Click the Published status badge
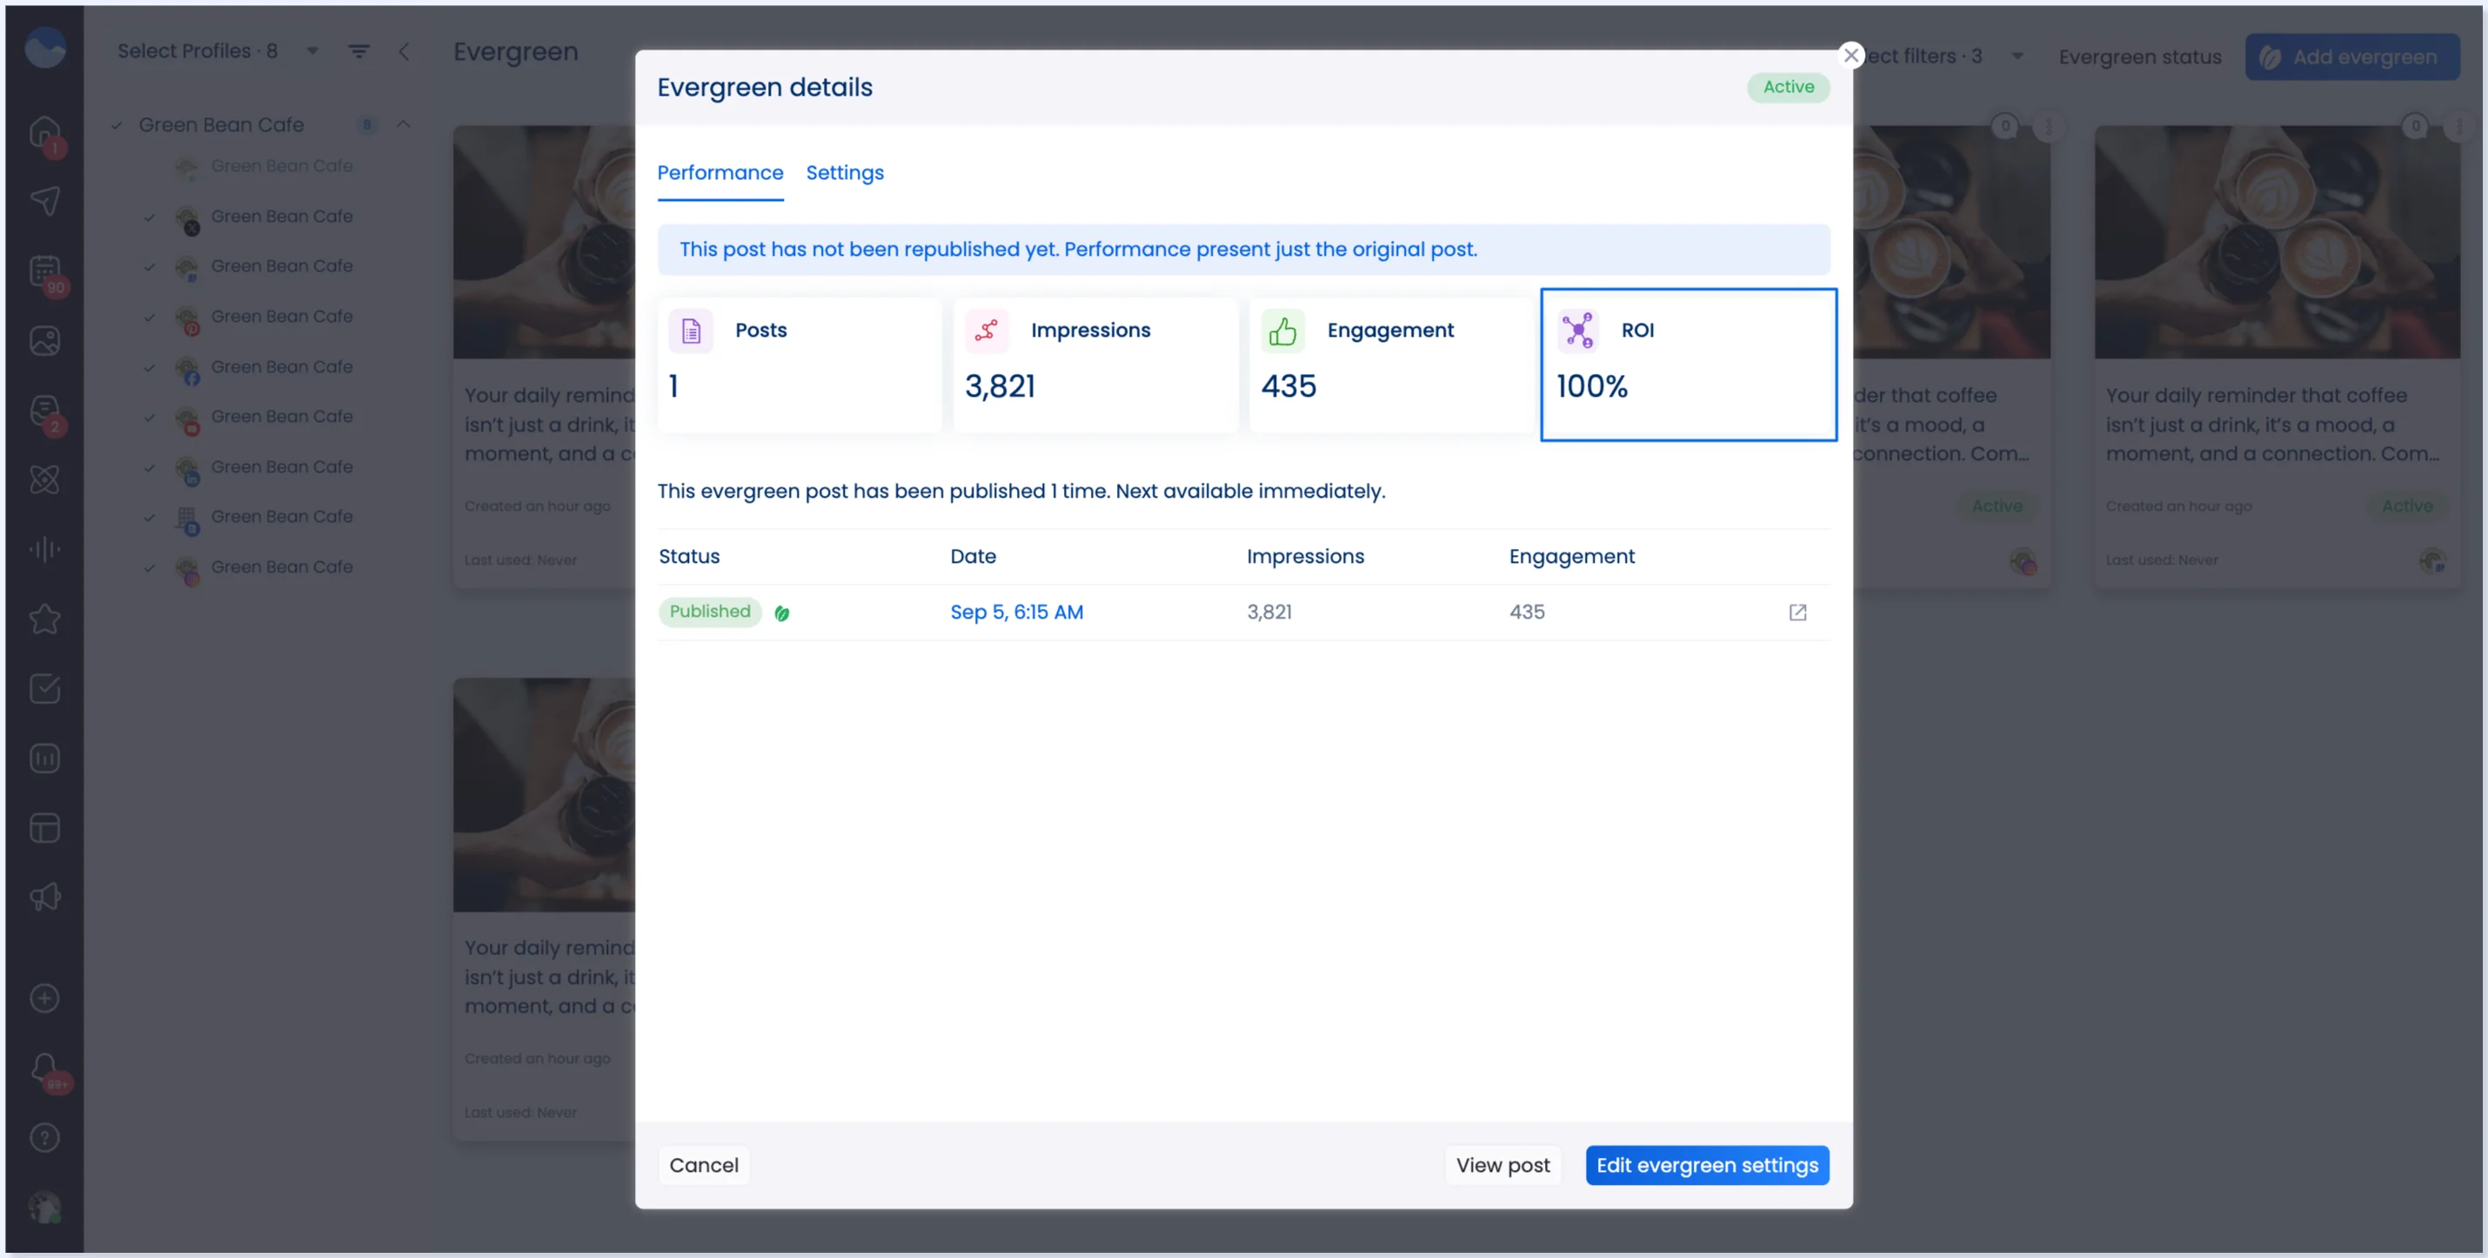Image resolution: width=2488 pixels, height=1258 pixels. click(x=710, y=612)
